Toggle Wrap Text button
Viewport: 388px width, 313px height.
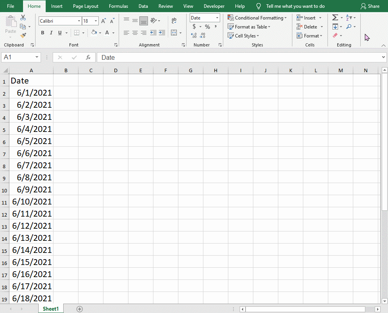[x=174, y=21]
